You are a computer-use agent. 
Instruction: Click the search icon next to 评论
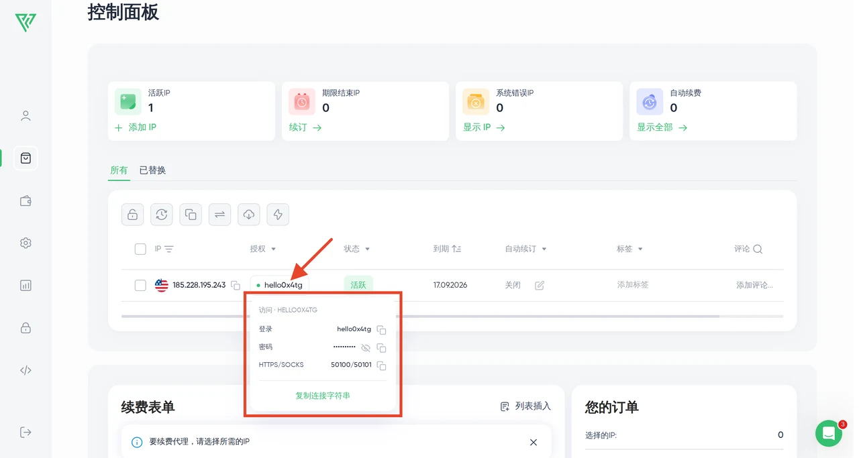tap(758, 249)
